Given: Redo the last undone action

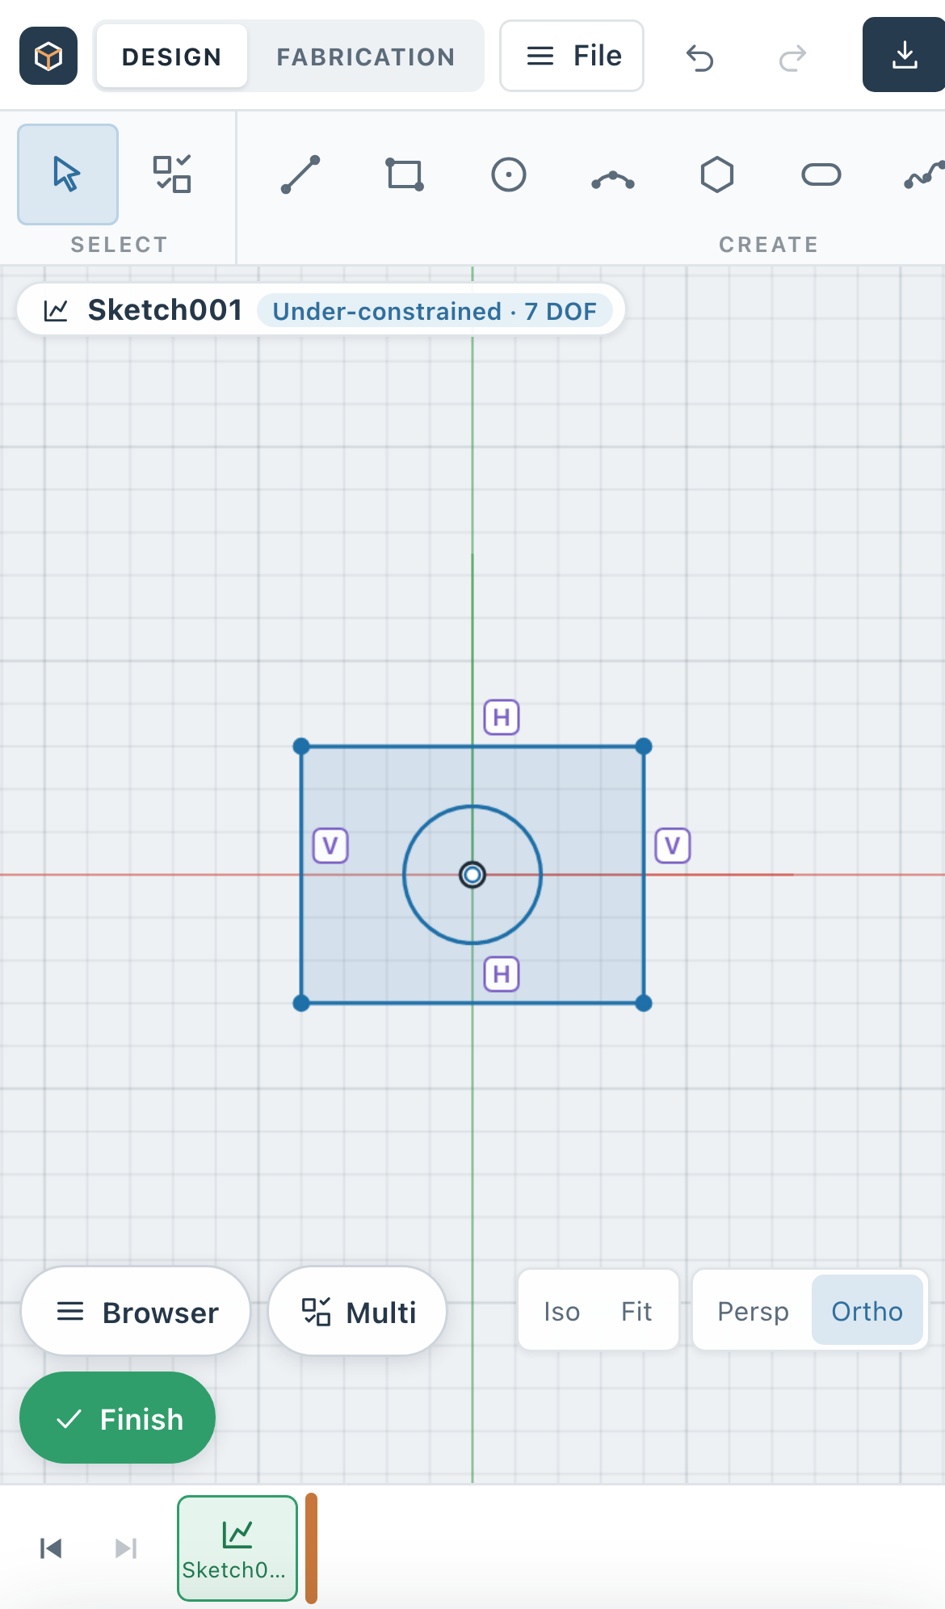Looking at the screenshot, I should coord(792,57).
